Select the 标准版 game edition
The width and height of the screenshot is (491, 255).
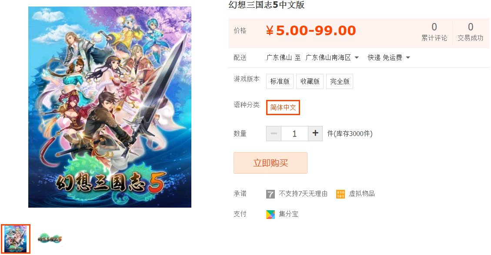[280, 81]
